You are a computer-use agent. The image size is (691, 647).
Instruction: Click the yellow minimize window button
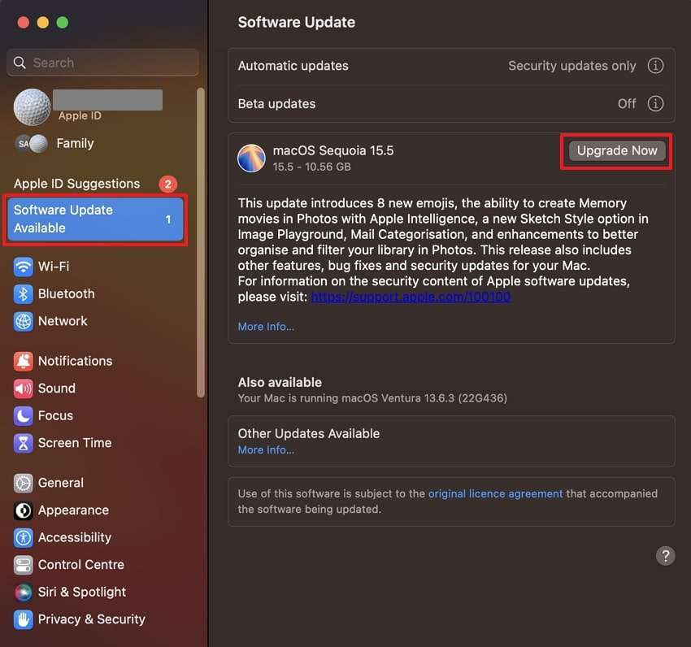click(43, 23)
